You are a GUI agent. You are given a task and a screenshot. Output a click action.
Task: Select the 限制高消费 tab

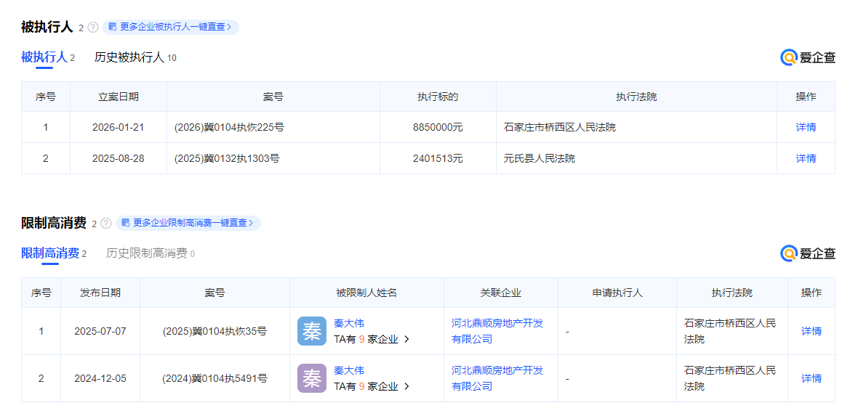click(50, 253)
